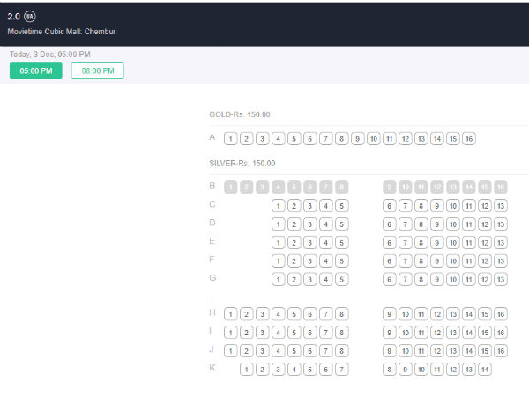This screenshot has height=396, width=529.
Task: Pick Gold seat 16 in row A
Action: pyautogui.click(x=469, y=139)
